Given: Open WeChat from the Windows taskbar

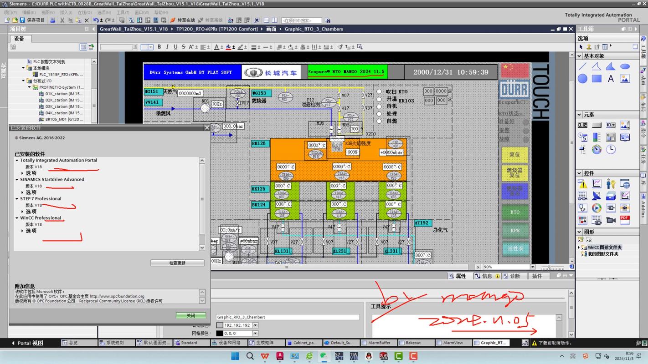Looking at the screenshot, I should [x=324, y=356].
